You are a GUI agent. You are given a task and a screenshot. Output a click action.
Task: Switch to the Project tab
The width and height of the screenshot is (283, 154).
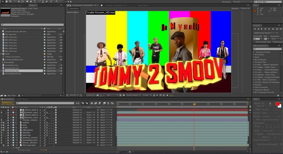point(33,6)
